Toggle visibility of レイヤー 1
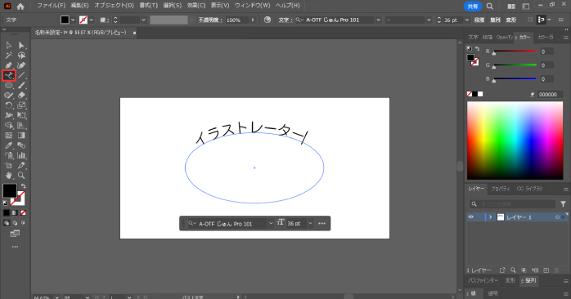The width and height of the screenshot is (571, 299). click(x=471, y=217)
